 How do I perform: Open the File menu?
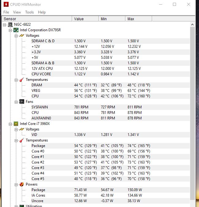[6, 12]
